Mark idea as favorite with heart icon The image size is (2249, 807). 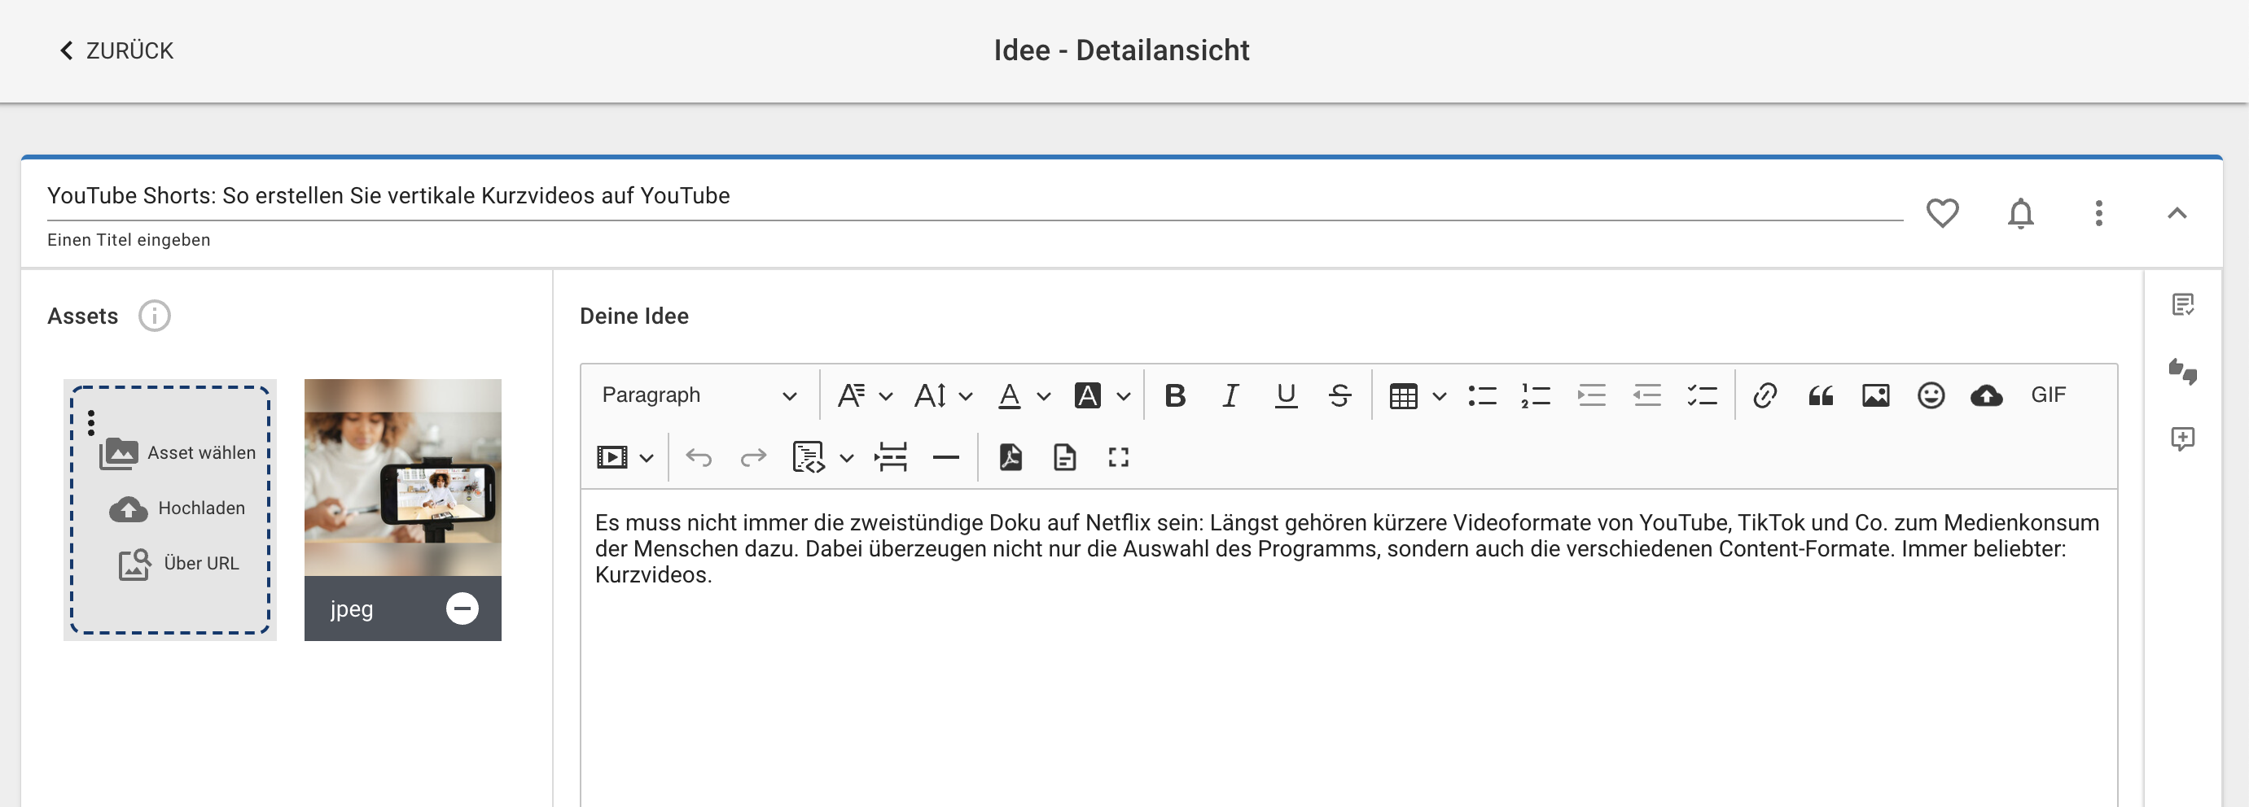pyautogui.click(x=1942, y=213)
